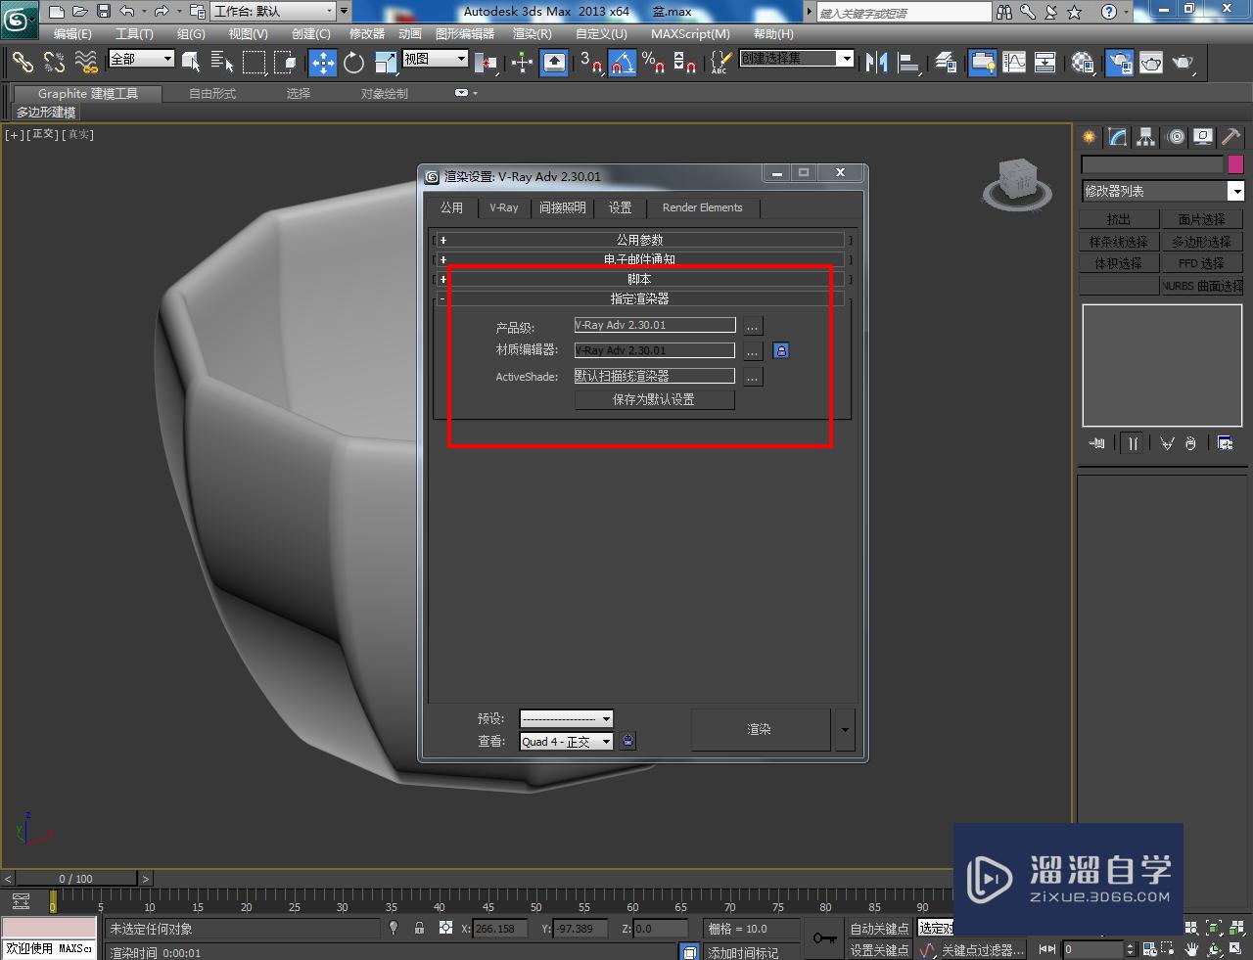Activate the Select and Move tool

pyautogui.click(x=322, y=63)
